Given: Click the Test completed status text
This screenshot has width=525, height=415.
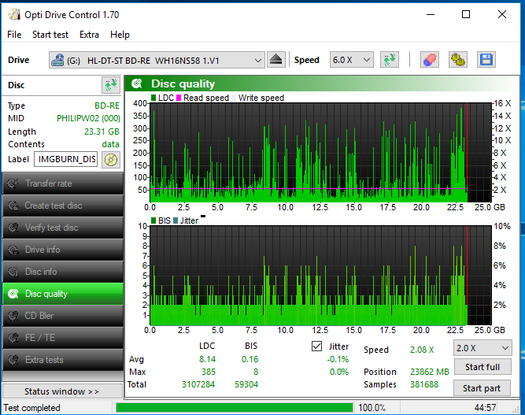Looking at the screenshot, I should click(31, 408).
